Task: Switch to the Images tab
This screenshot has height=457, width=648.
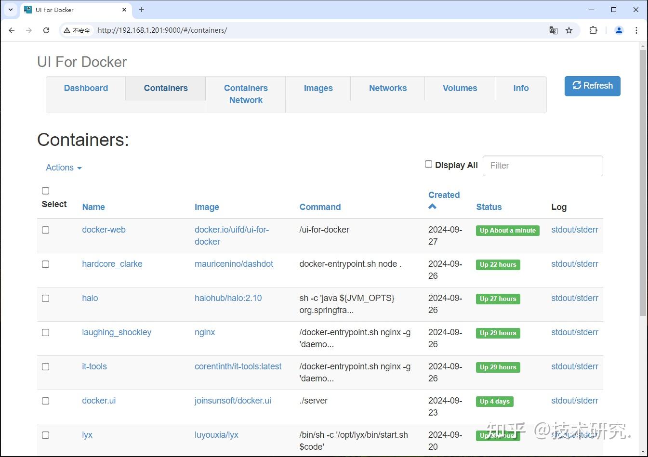Action: (x=317, y=88)
